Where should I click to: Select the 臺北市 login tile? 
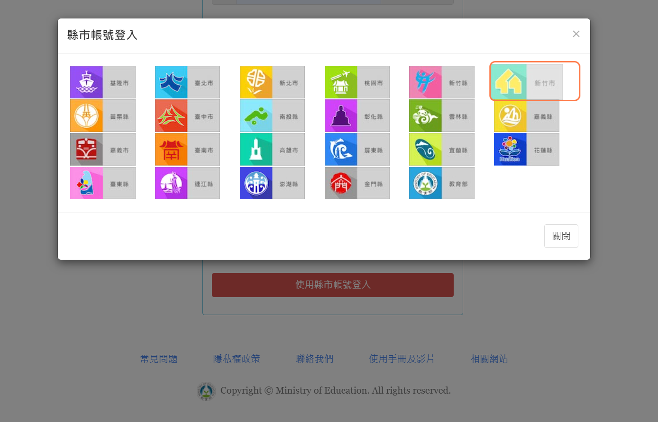(x=187, y=82)
